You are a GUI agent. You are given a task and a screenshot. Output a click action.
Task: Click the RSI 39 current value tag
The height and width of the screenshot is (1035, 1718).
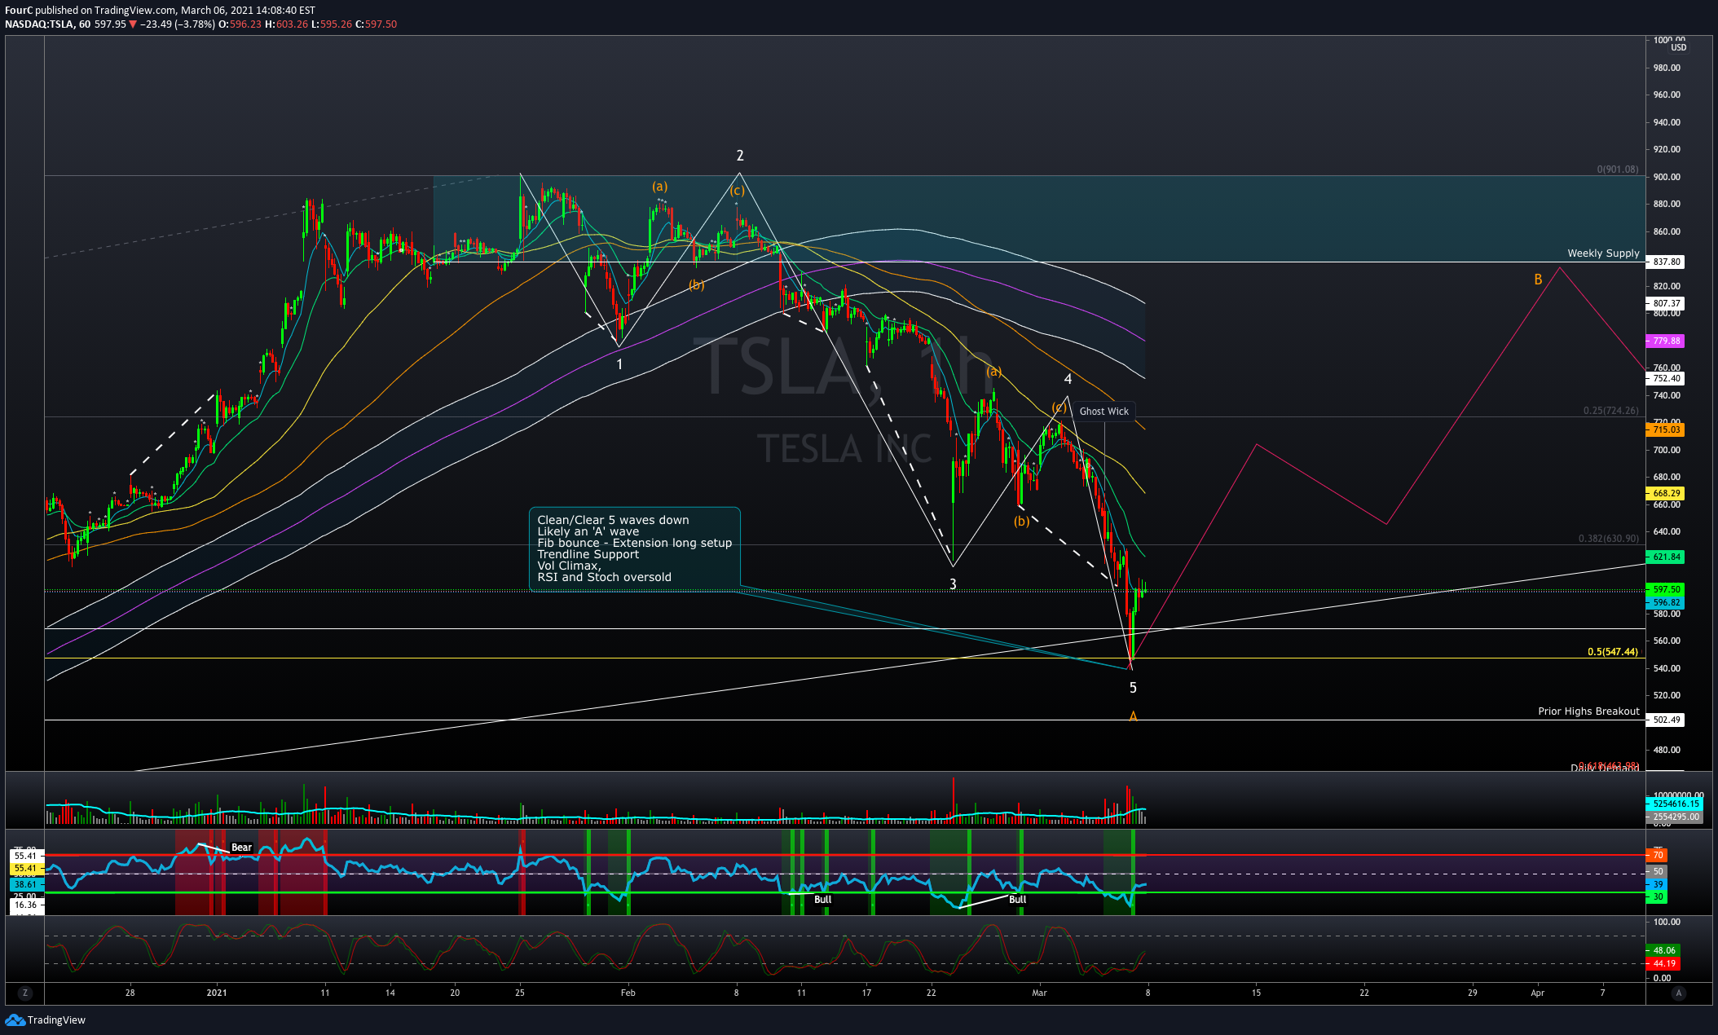[x=1657, y=884]
